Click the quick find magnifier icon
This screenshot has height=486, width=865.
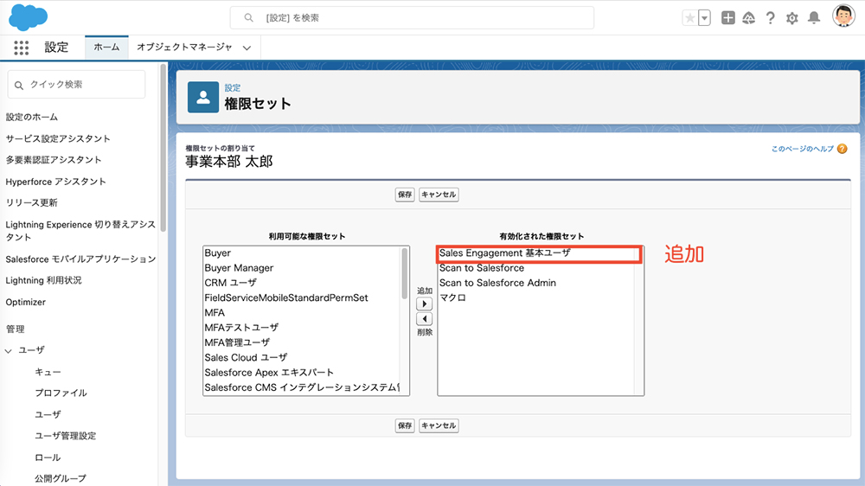(x=19, y=85)
